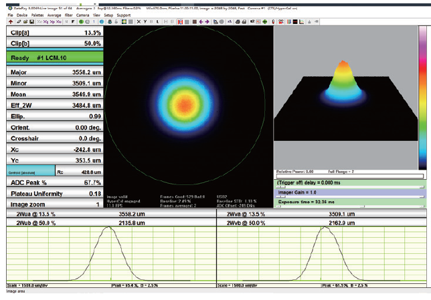This screenshot has width=431, height=300.
Task: Click the Y profile toolbar button
Action: (145, 21)
